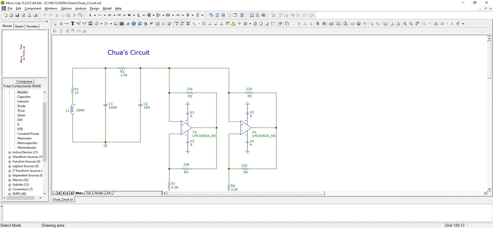
Task: Expand the Macros (52) tree node
Action: [x=9, y=180]
